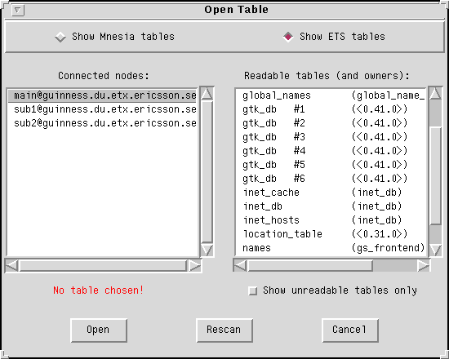Select the global_names table row
The image size is (449, 359).
tap(331, 95)
